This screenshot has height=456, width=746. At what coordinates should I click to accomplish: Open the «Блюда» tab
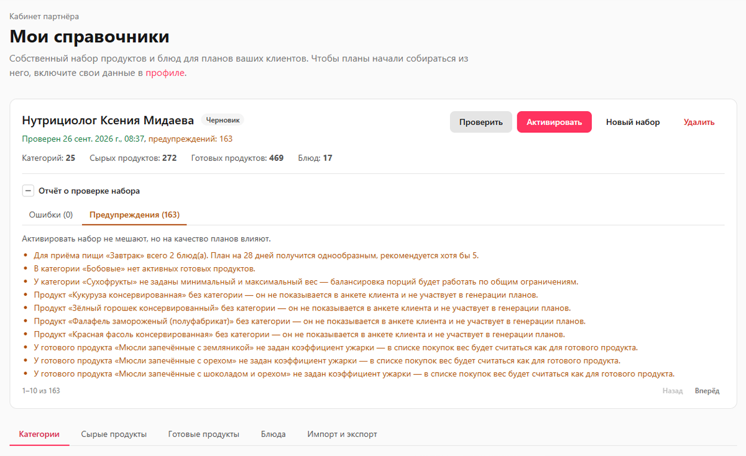click(x=274, y=434)
